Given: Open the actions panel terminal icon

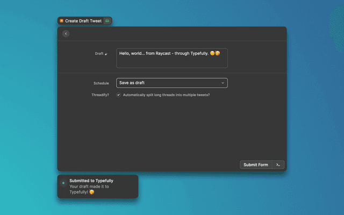Looking at the screenshot, I should (278, 165).
